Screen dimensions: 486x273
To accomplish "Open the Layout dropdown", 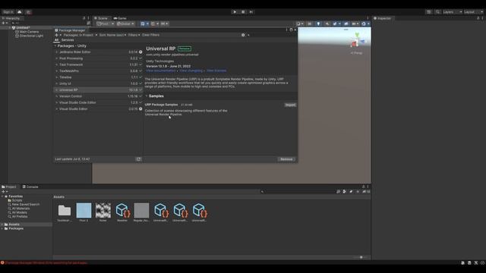I will tap(473, 12).
